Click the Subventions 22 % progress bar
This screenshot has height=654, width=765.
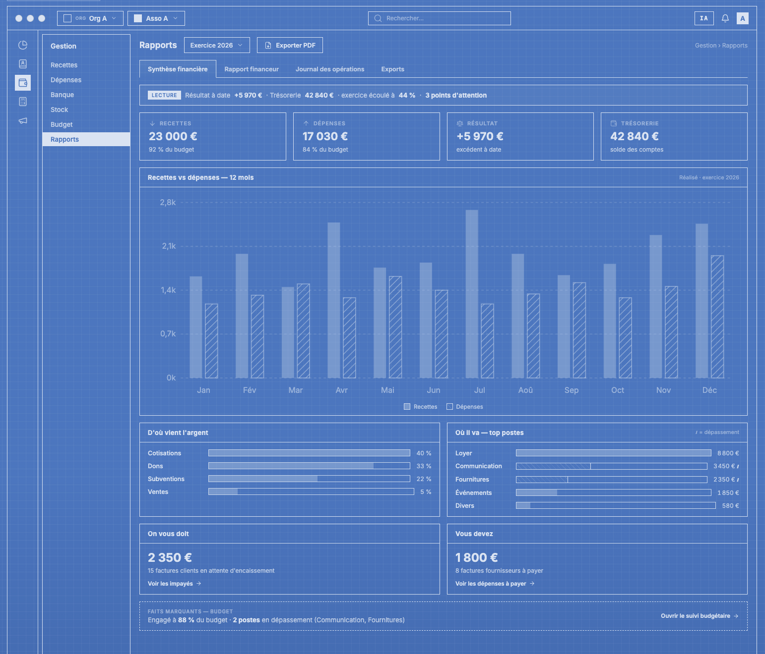tap(309, 479)
